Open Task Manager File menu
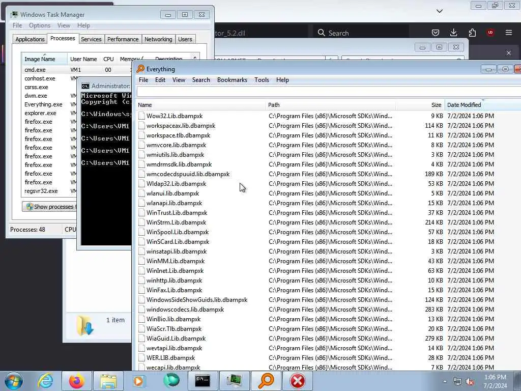The width and height of the screenshot is (521, 391). (x=17, y=25)
